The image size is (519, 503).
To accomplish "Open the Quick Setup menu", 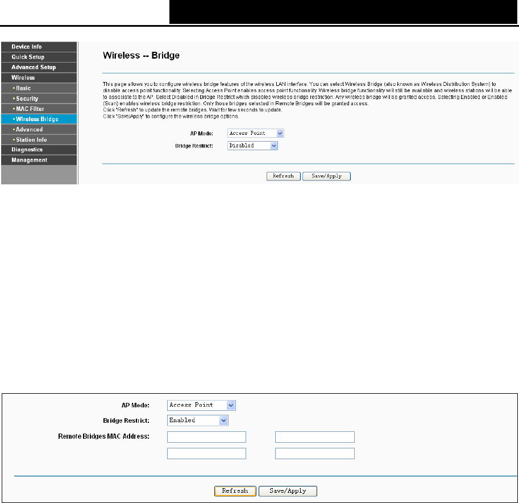I will click(x=39, y=57).
